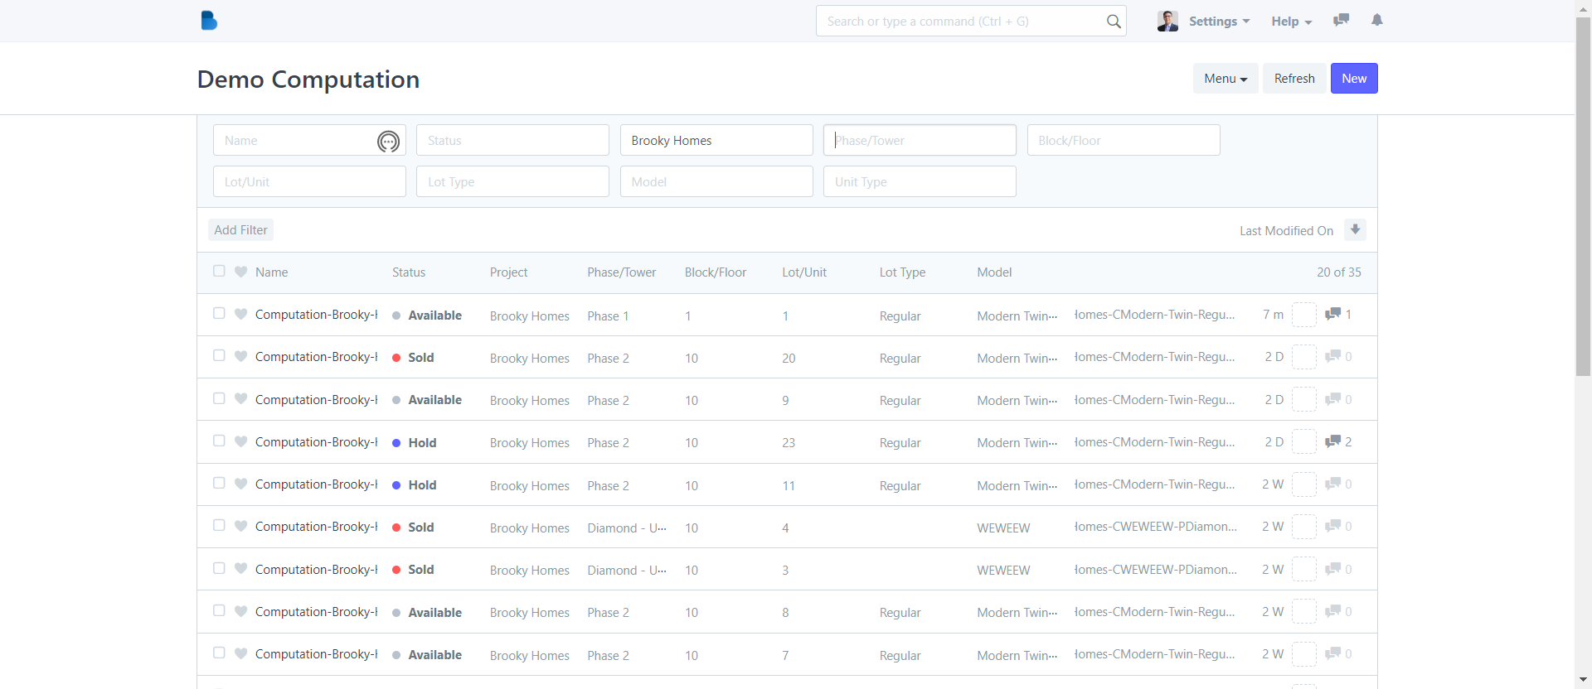Click the search magnifier icon

click(1114, 22)
